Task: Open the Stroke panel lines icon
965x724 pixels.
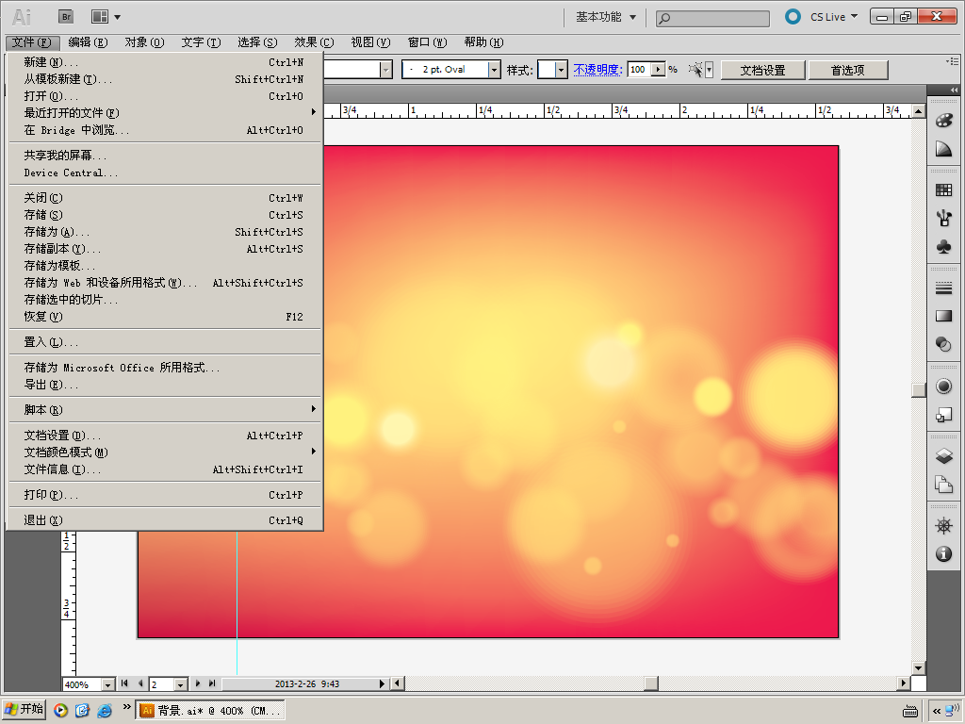Action: pyautogui.click(x=943, y=288)
